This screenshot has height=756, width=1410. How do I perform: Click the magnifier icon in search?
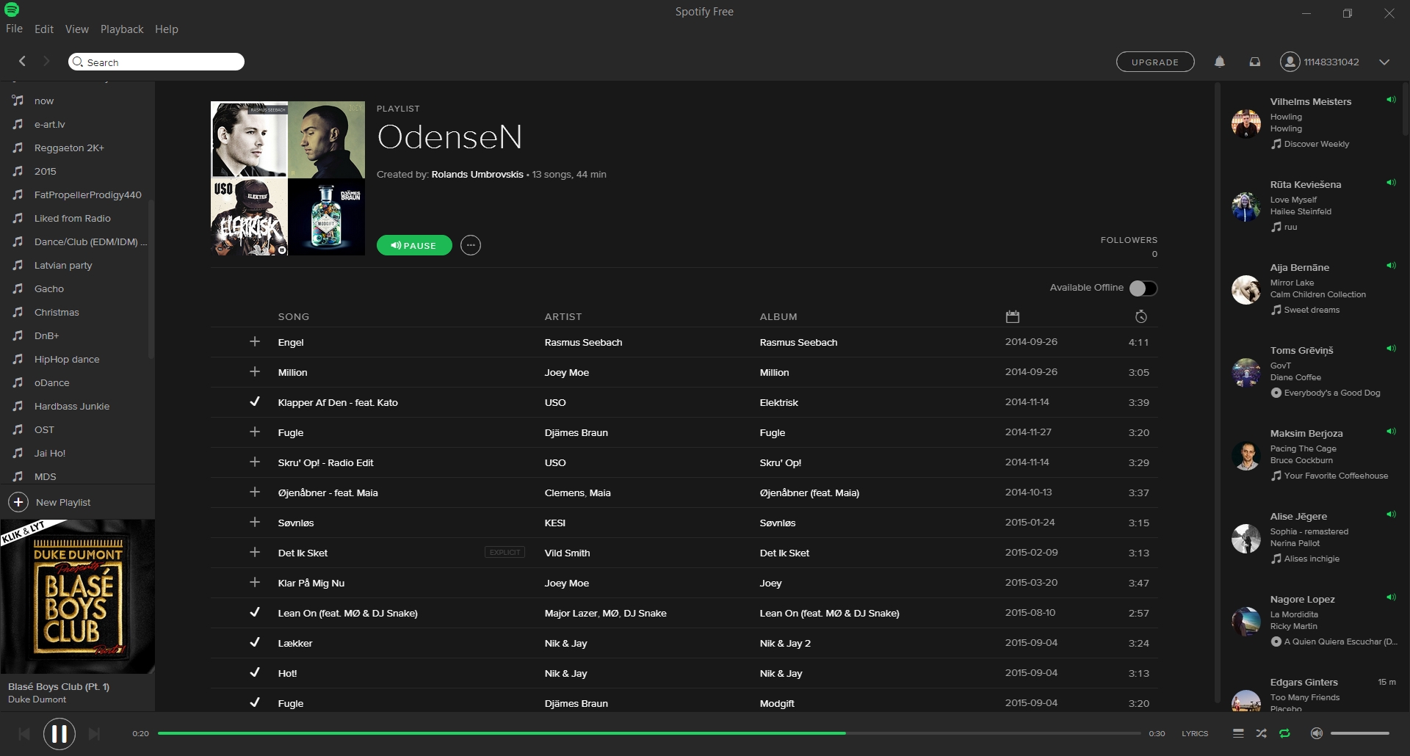(x=78, y=62)
